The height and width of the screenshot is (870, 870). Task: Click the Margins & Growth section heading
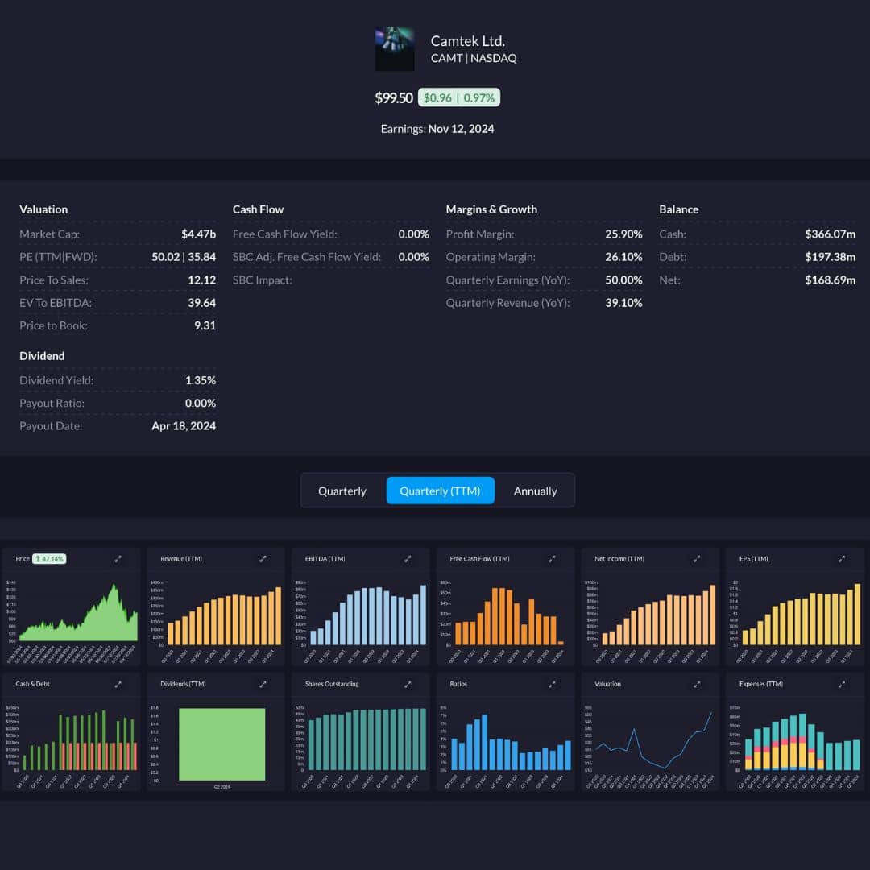point(491,209)
